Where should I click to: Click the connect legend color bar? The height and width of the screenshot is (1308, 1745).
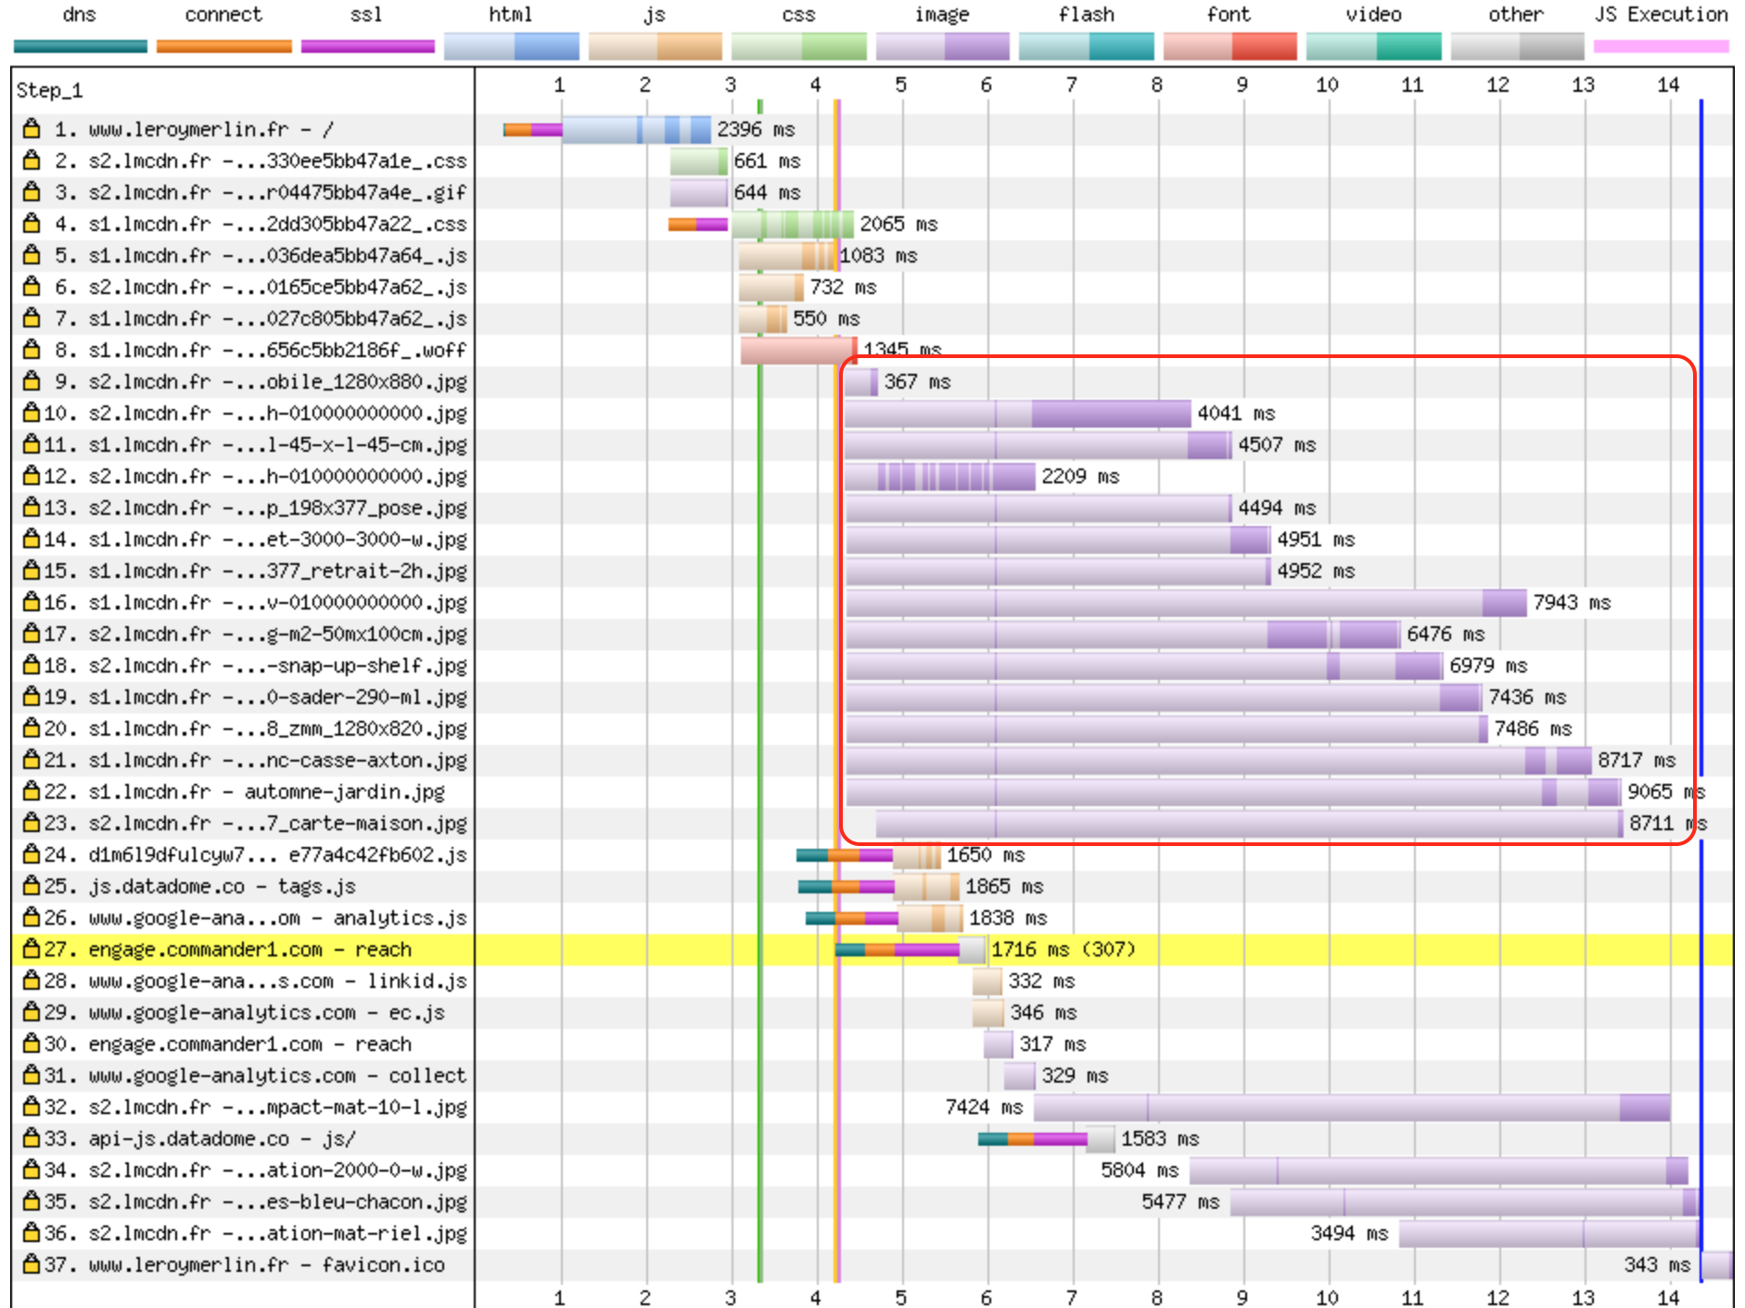tap(224, 46)
